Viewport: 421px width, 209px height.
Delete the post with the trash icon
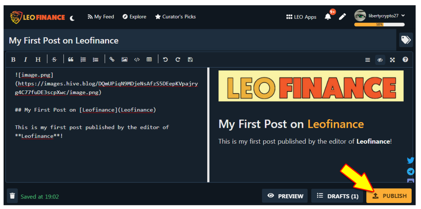point(12,196)
